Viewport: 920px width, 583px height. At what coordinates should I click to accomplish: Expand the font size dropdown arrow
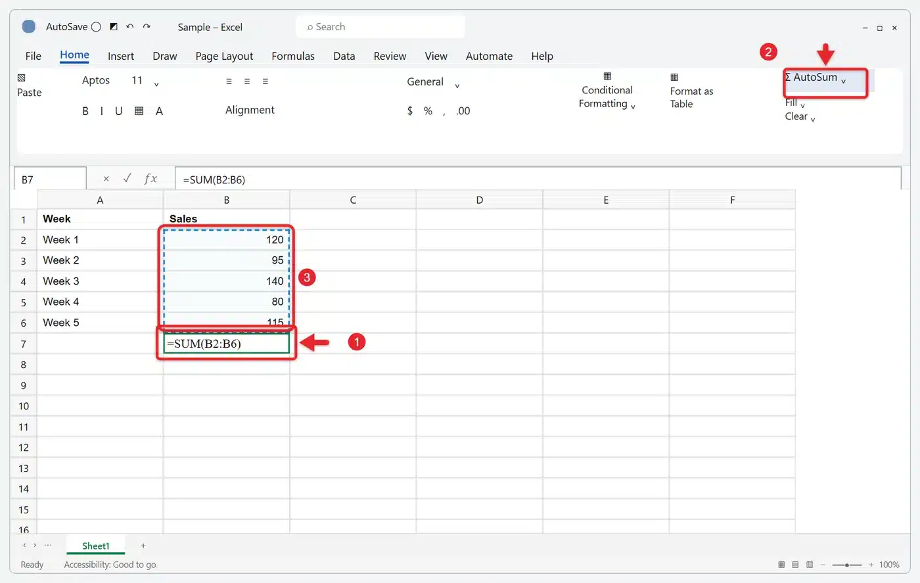[x=156, y=83]
